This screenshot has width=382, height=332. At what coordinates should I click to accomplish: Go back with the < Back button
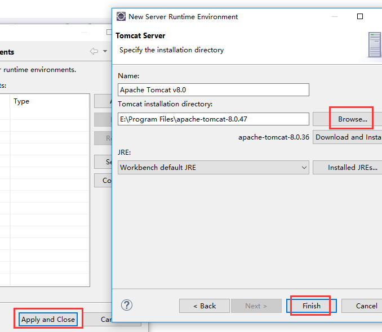205,306
